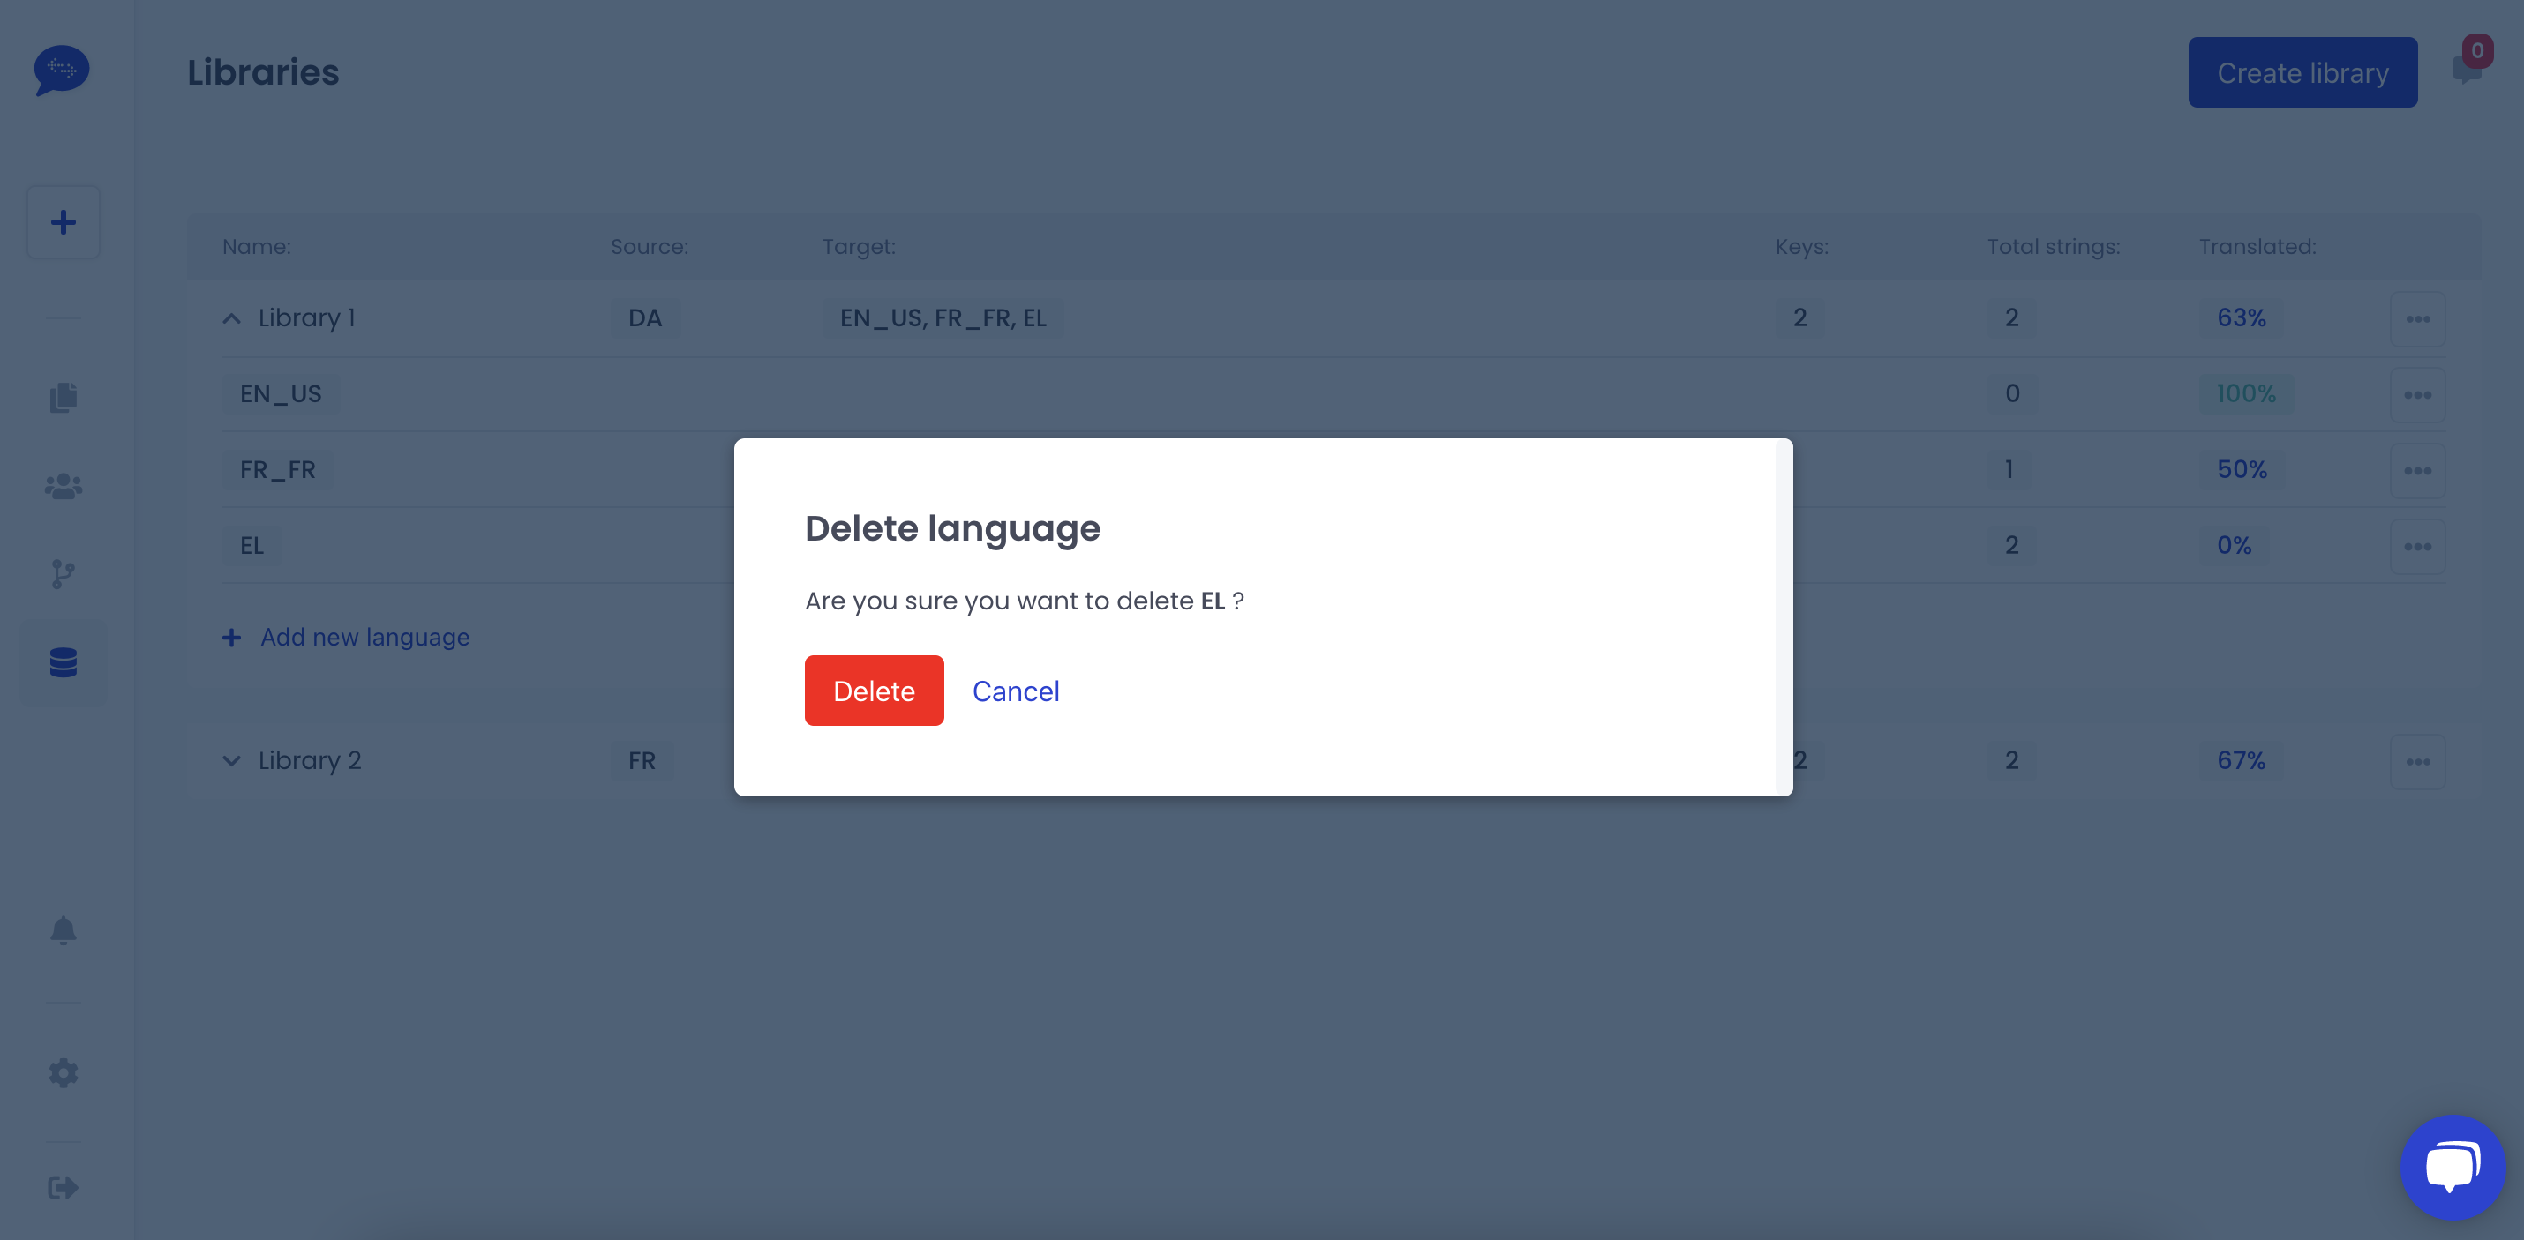
Task: Open the settings gear icon in sidebar
Action: tap(63, 1072)
